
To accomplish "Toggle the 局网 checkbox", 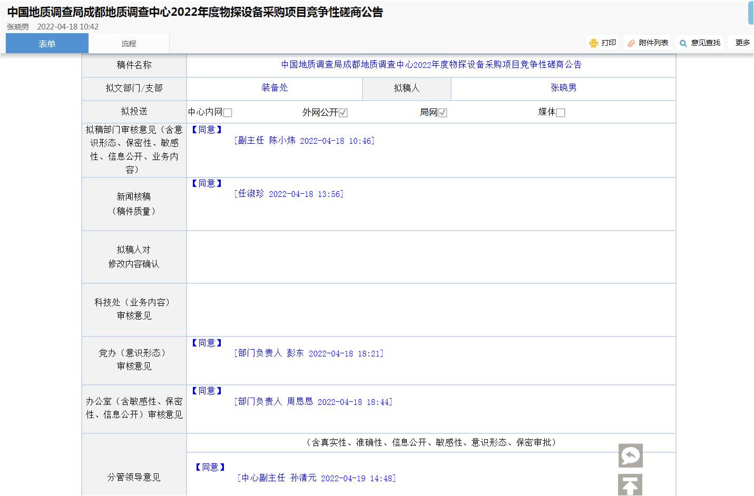I will pos(443,113).
